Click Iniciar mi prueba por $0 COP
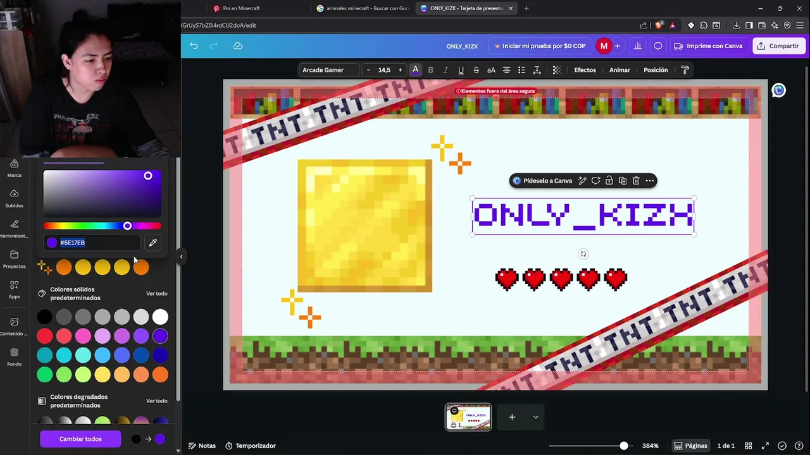This screenshot has width=810, height=455. tap(540, 45)
